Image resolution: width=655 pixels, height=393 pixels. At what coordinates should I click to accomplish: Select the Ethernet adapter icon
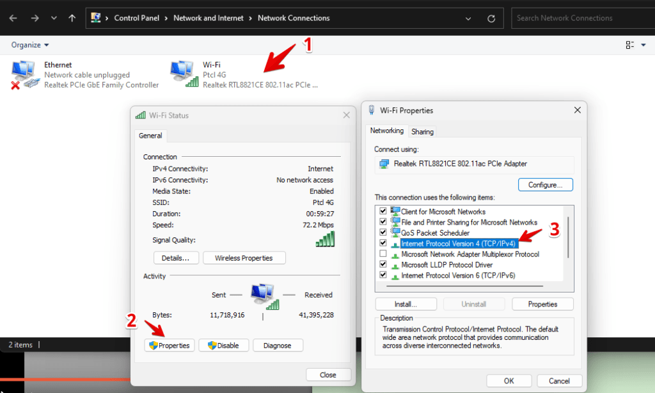24,74
